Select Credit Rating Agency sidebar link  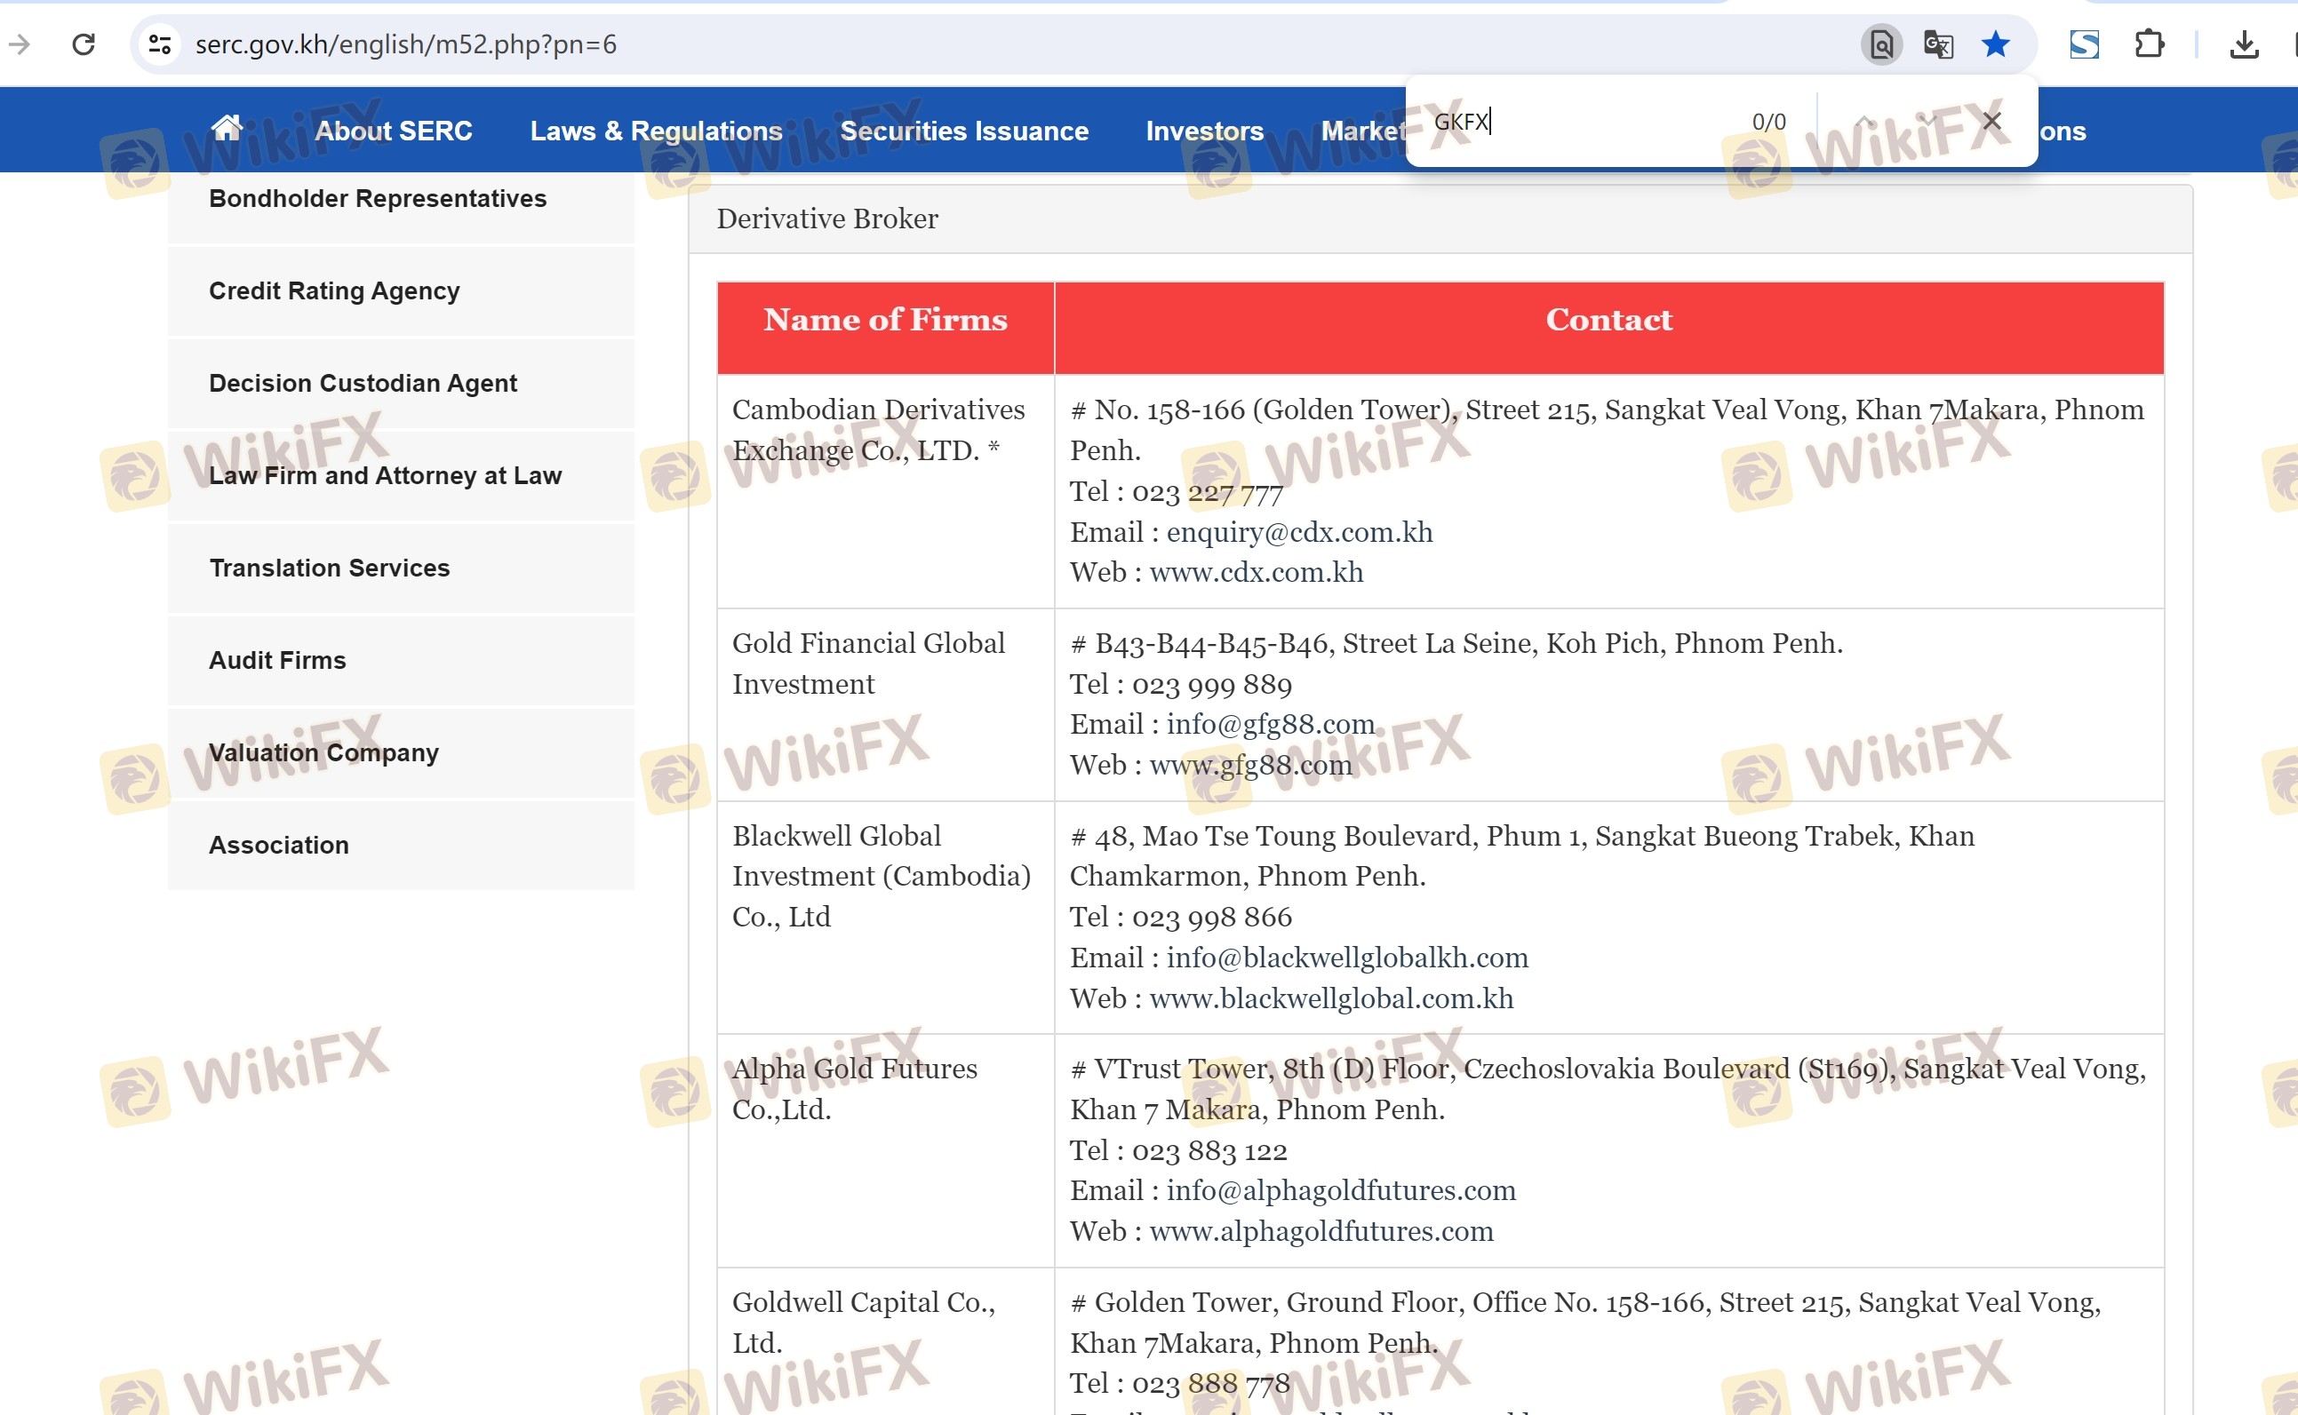coord(334,291)
